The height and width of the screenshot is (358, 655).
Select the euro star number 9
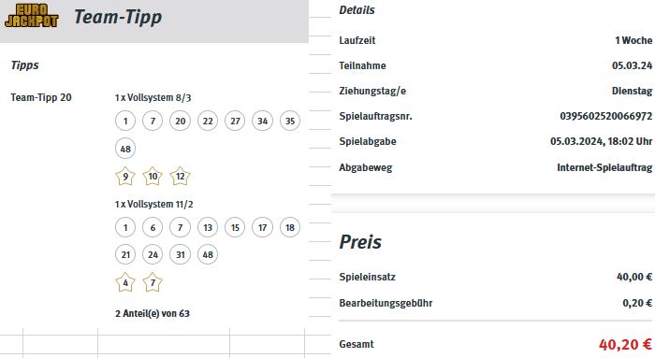(x=125, y=176)
